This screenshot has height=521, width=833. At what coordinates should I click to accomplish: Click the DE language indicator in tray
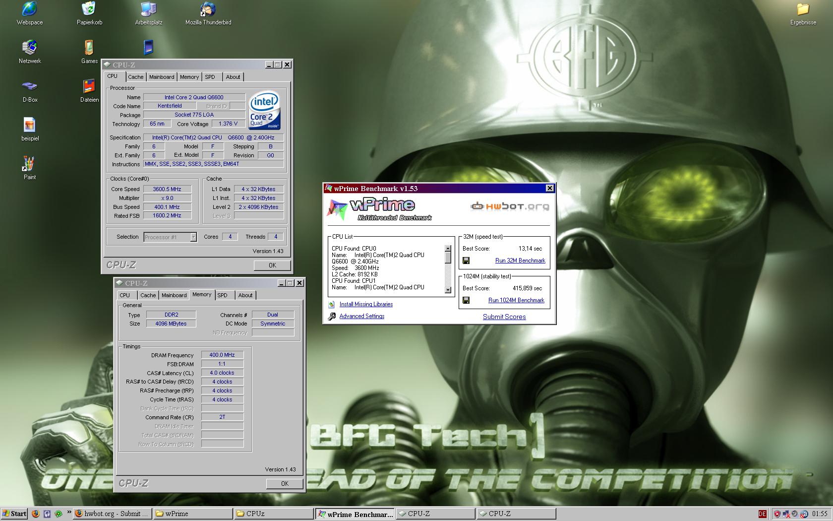tap(762, 514)
